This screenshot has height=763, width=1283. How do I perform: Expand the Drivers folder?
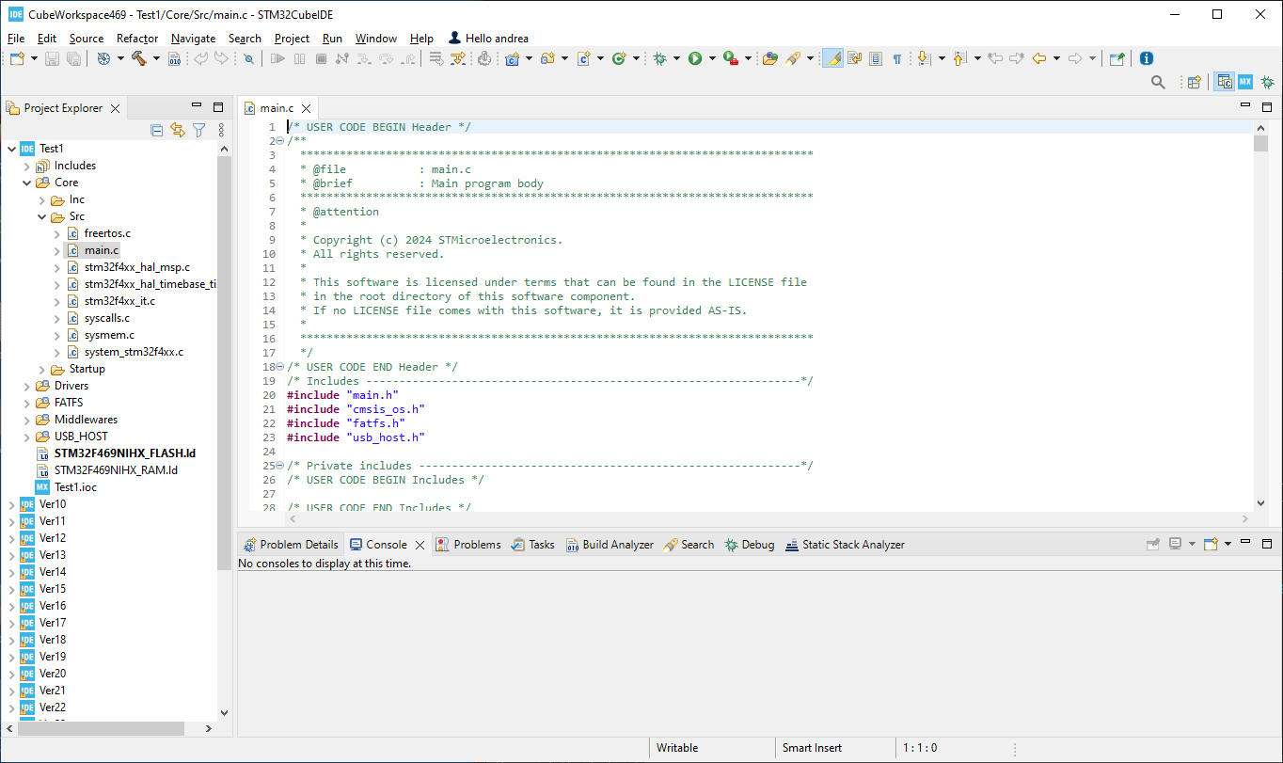27,386
